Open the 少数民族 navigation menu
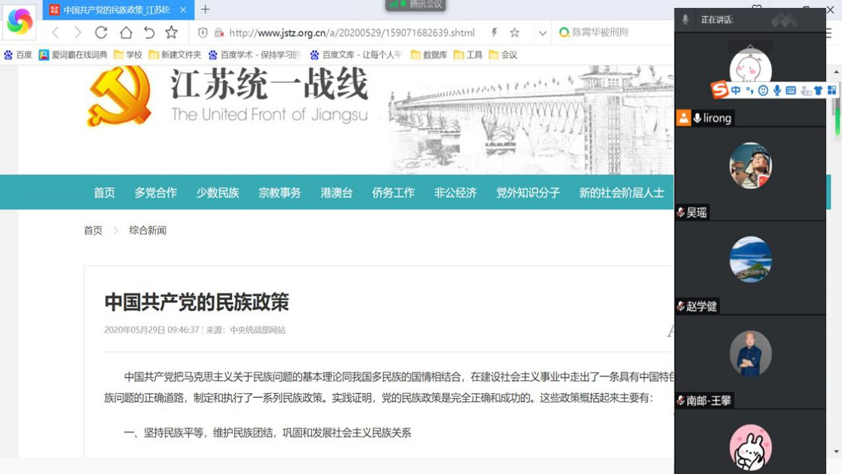Viewport: 842px width, 474px height. click(x=218, y=193)
